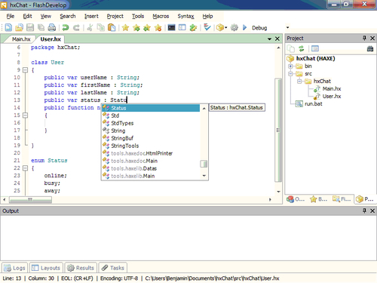Open the File menu
Image resolution: width=377 pixels, height=283 pixels.
click(11, 17)
